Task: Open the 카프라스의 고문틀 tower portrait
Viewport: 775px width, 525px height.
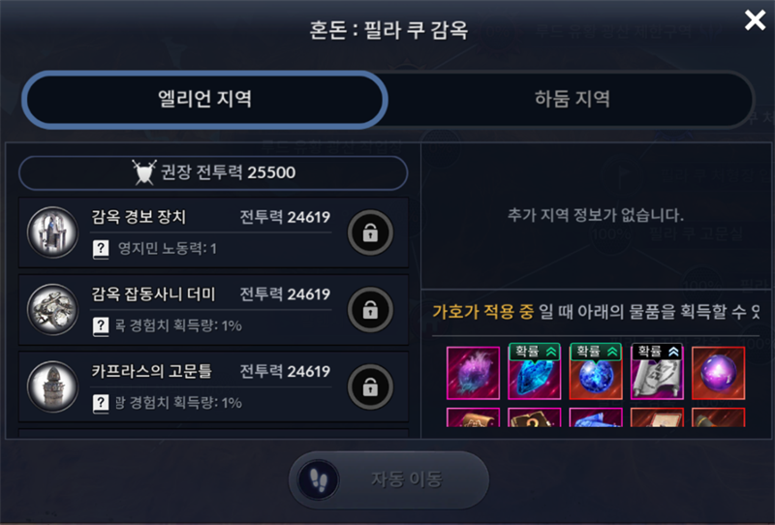Action: (52, 386)
